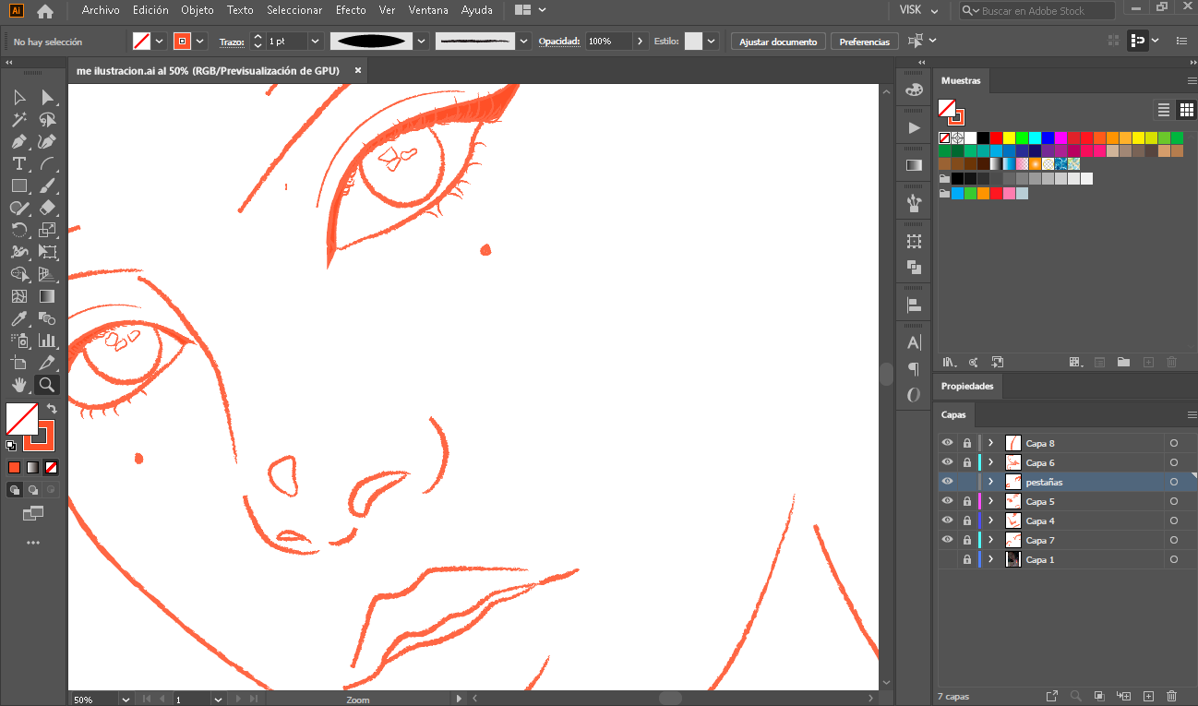Click the toolbar stroke color box
1198x706 pixels.
pos(40,435)
